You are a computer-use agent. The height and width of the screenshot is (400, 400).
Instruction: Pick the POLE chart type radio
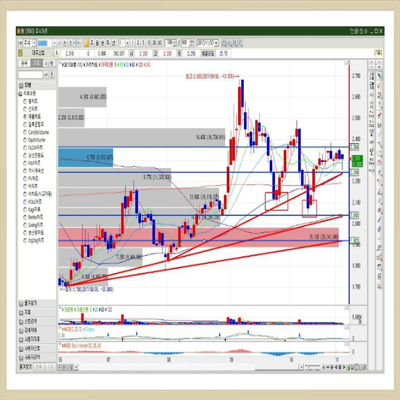(25, 202)
